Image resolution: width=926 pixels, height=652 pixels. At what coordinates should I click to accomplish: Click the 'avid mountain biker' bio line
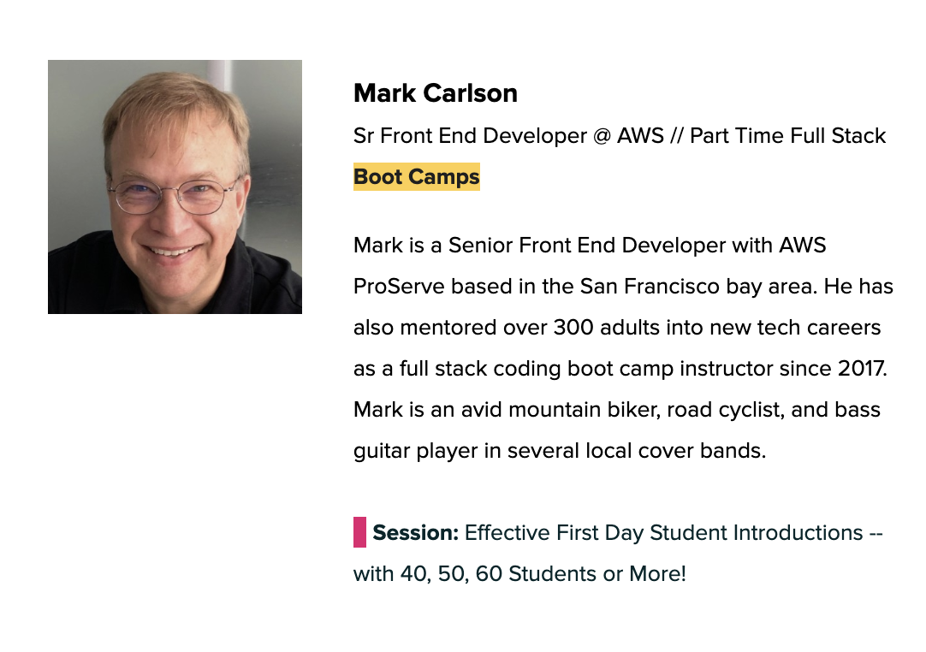click(616, 409)
